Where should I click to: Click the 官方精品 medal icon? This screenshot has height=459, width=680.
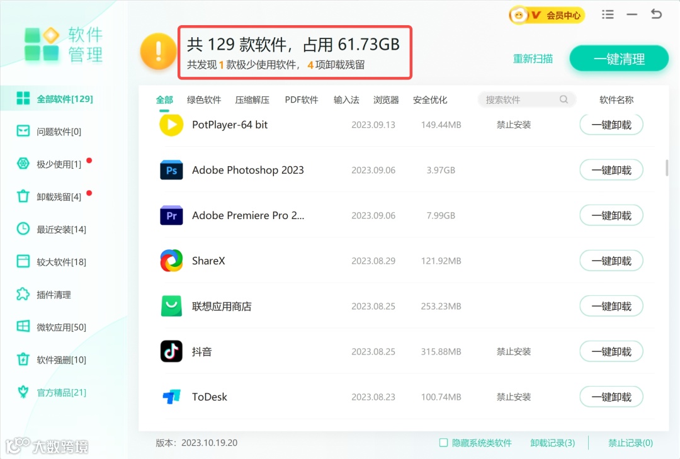pos(23,392)
